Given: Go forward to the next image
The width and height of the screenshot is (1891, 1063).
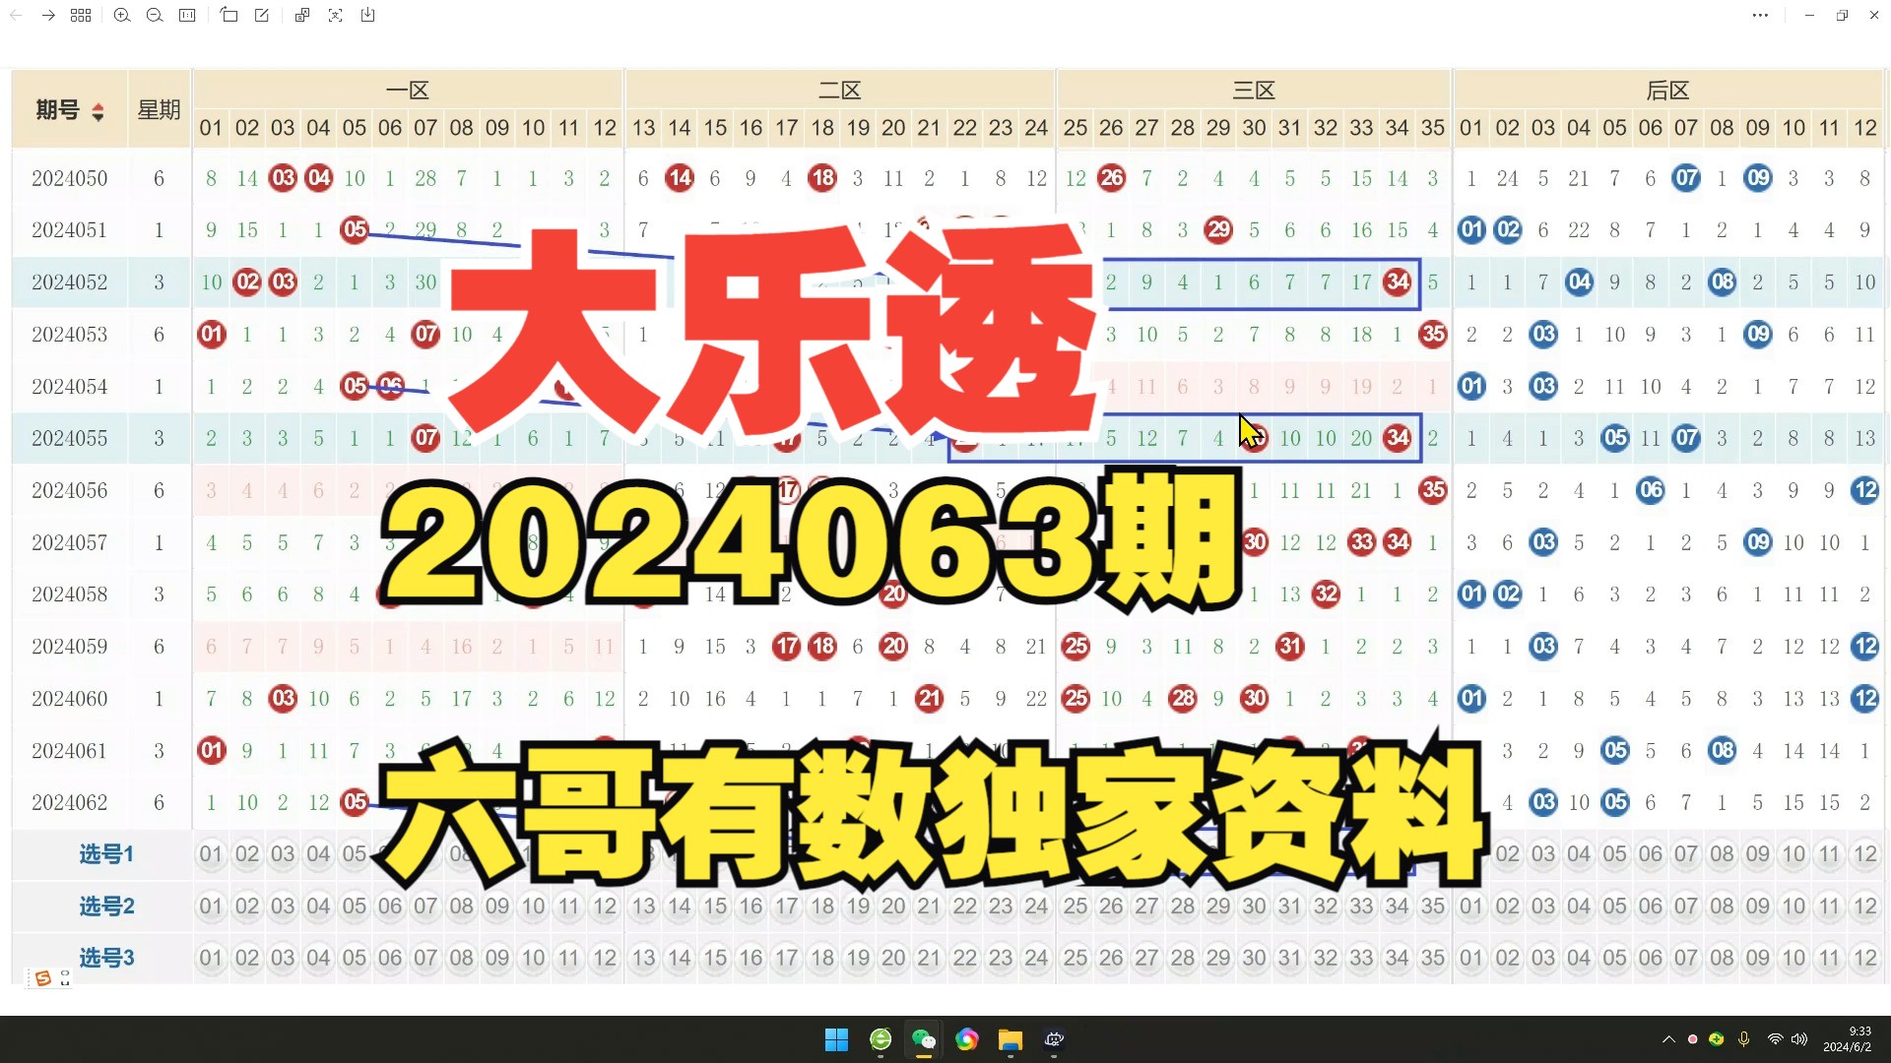Looking at the screenshot, I should (x=48, y=16).
